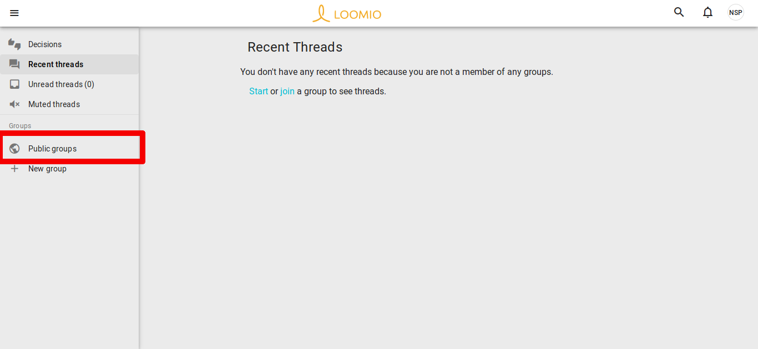This screenshot has width=758, height=349.
Task: Open the NSP user avatar menu
Action: pos(735,12)
